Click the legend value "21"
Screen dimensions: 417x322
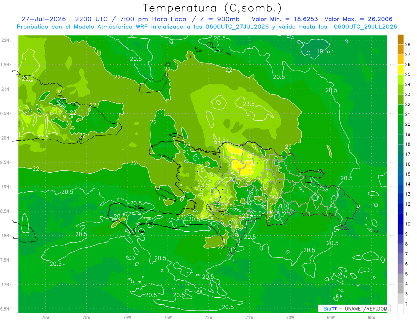point(408,114)
